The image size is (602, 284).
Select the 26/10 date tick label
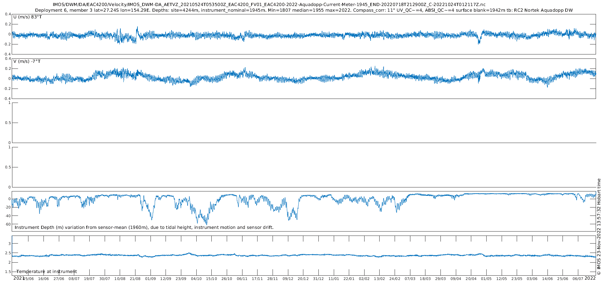(227, 279)
